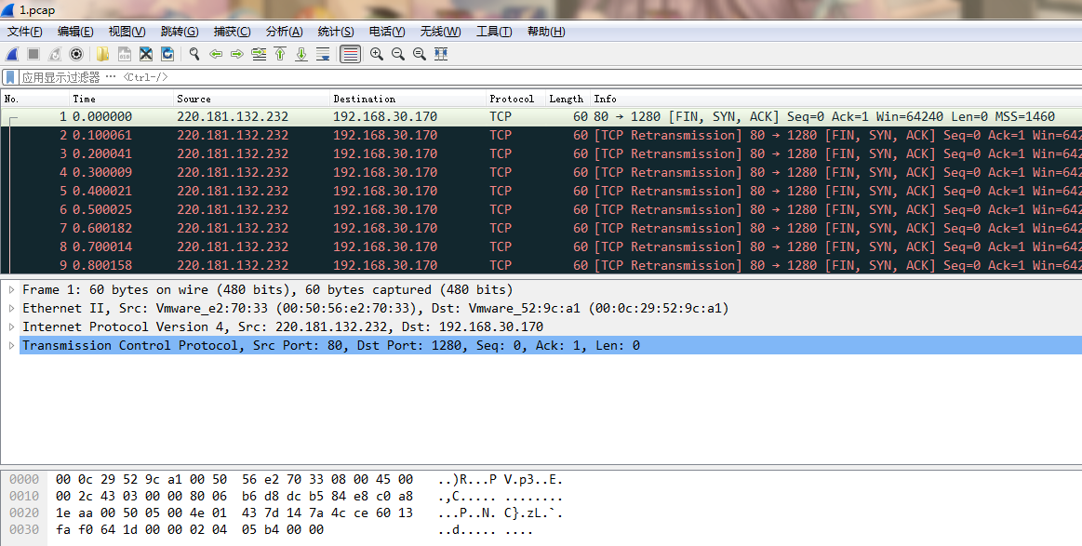Reload the capture file icon
This screenshot has height=546, width=1082.
167,54
